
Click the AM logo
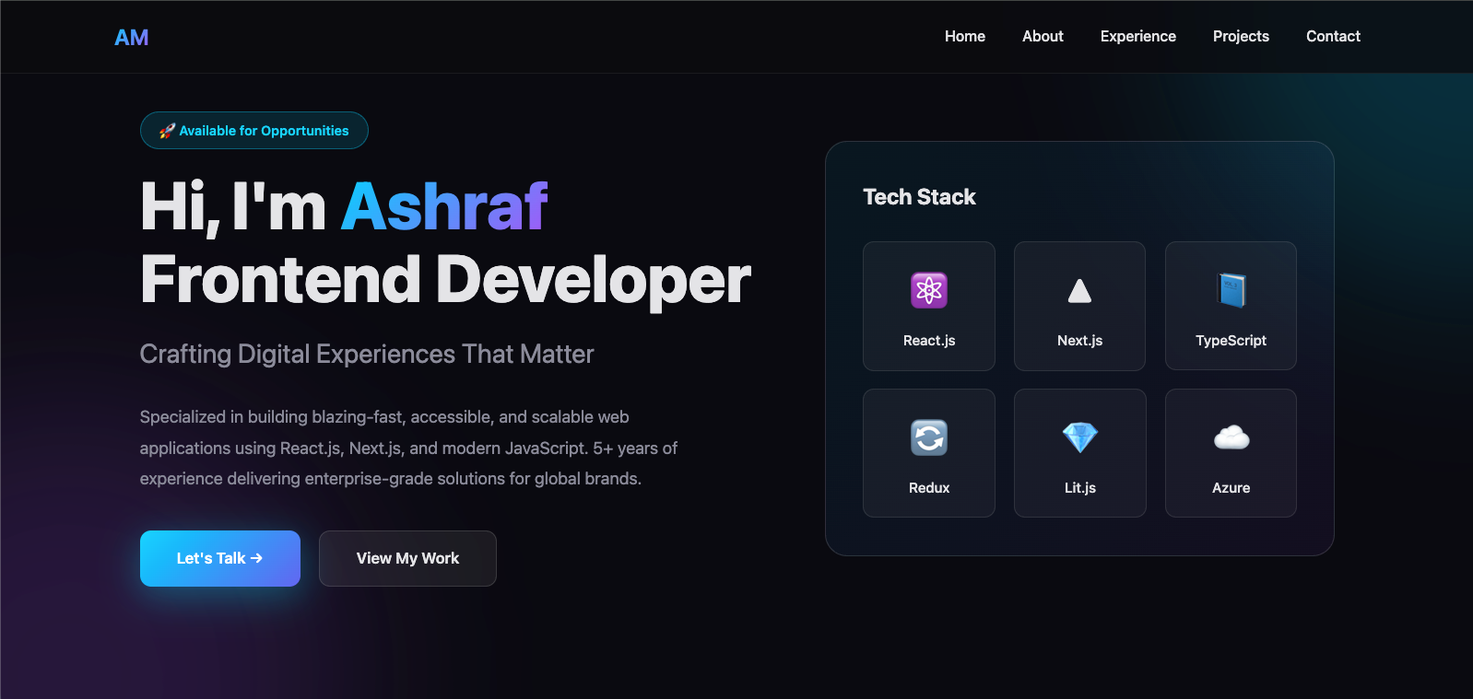coord(131,37)
